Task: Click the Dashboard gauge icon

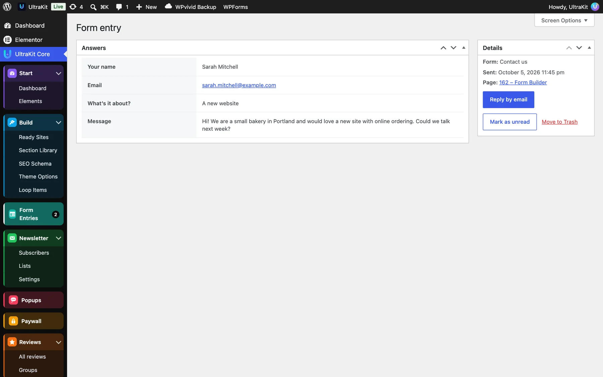Action: [7, 25]
